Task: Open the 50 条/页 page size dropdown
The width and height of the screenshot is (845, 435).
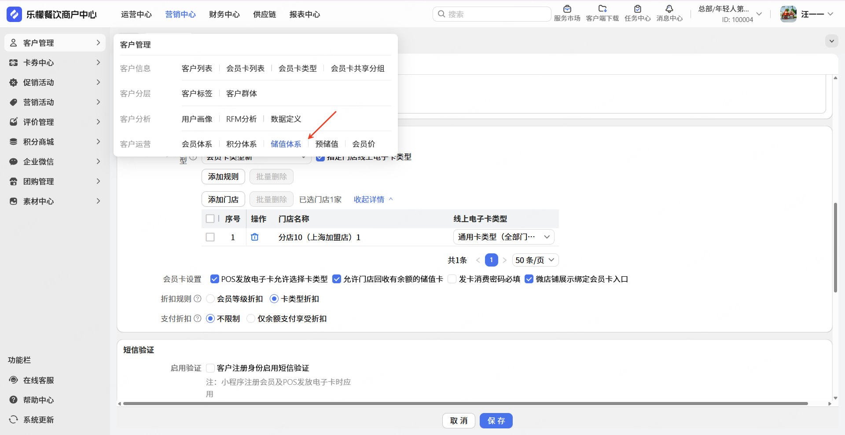Action: 535,260
